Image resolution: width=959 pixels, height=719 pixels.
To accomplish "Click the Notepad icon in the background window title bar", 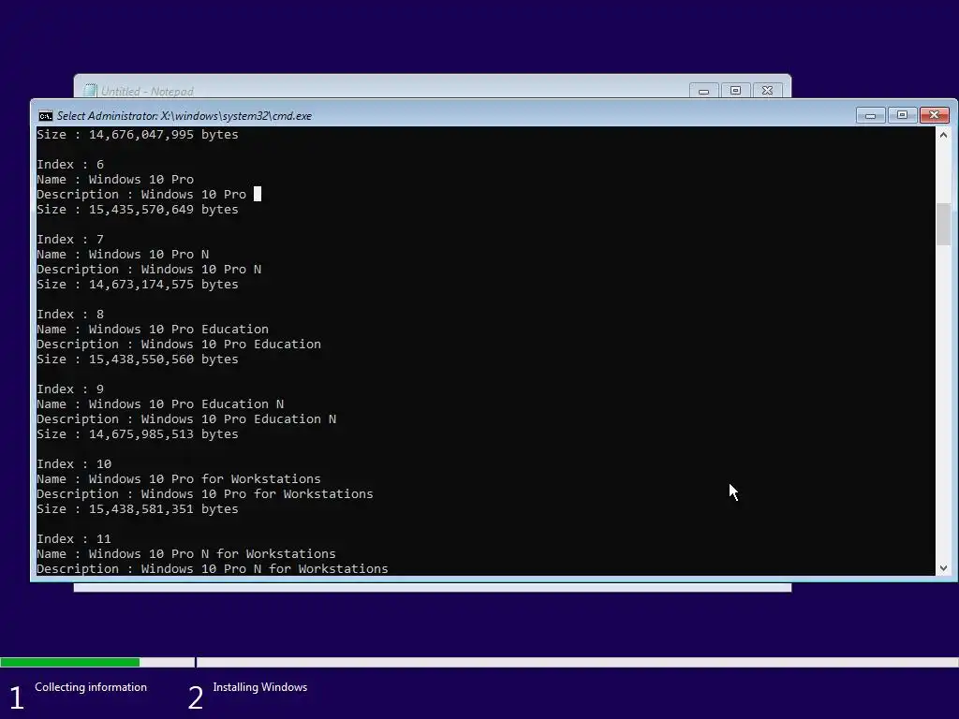I will coord(90,91).
